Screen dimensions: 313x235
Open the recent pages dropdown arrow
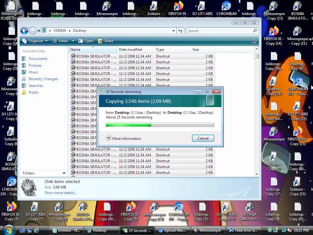(x=39, y=31)
